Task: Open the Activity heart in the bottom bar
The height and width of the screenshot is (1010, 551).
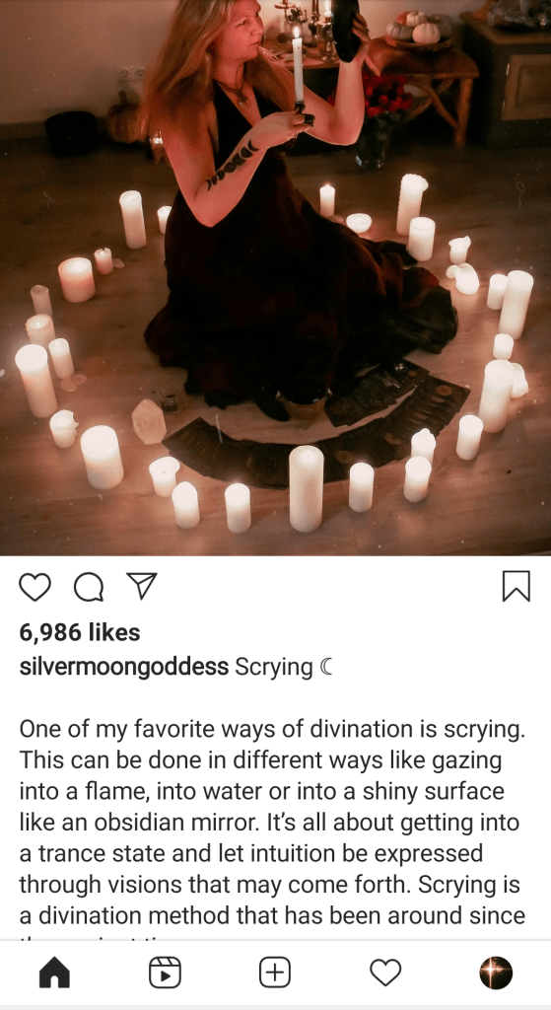Action: [x=385, y=972]
